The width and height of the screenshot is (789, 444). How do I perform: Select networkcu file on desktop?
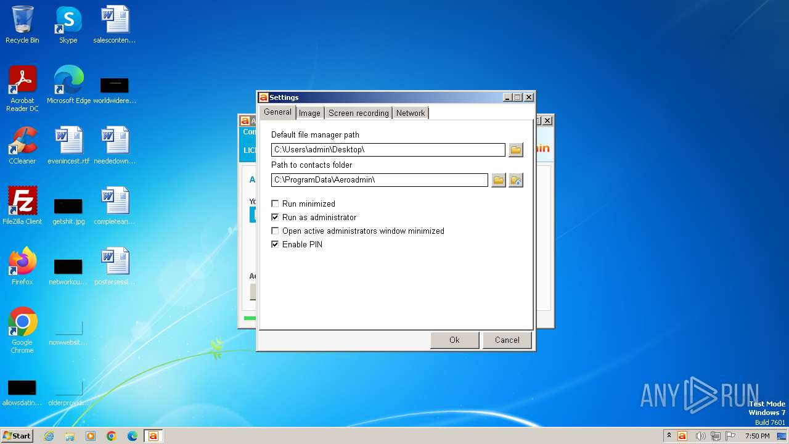pos(68,271)
